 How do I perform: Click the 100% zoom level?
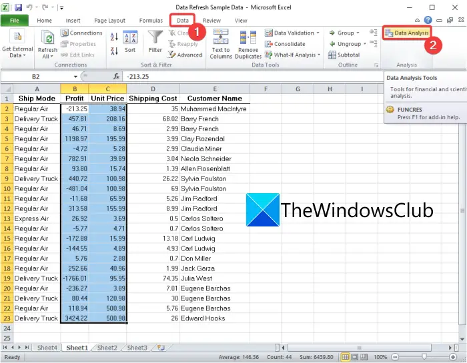click(x=380, y=357)
